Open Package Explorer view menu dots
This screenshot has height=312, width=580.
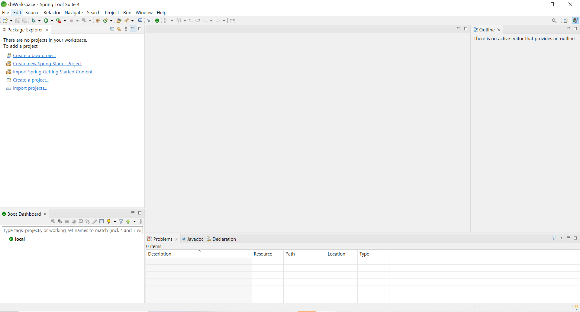[x=126, y=29]
